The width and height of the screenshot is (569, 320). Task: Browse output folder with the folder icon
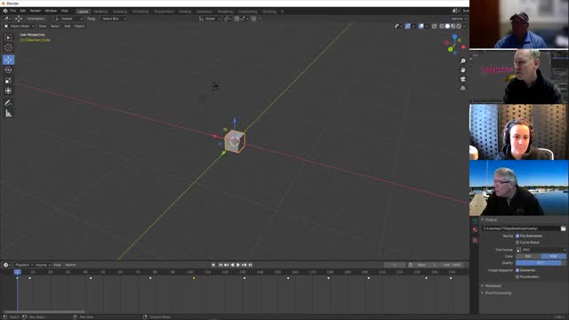[x=563, y=228]
